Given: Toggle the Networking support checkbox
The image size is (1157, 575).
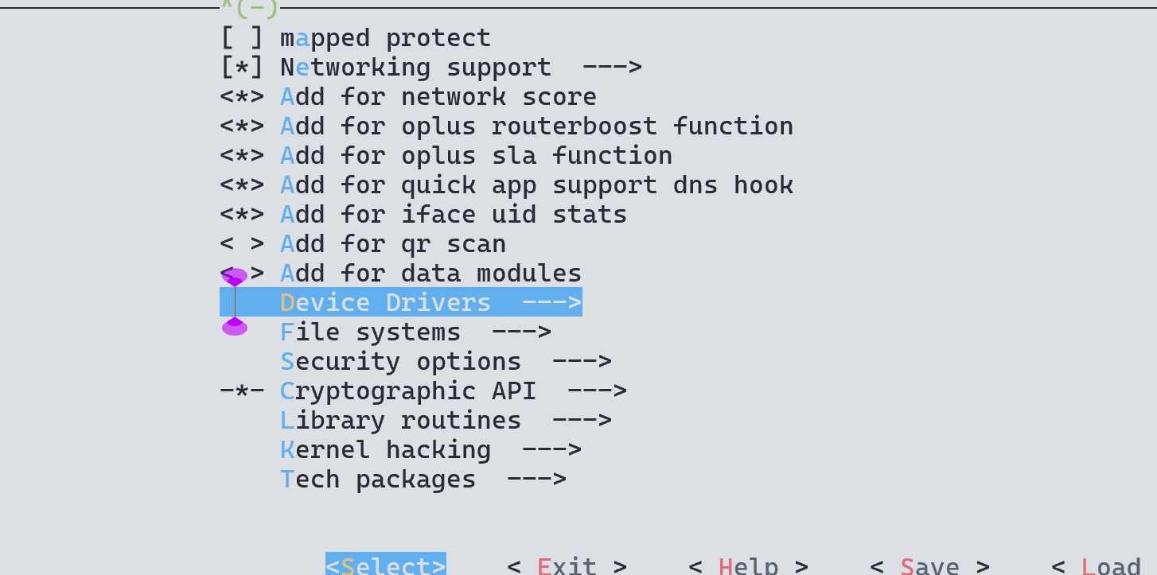Looking at the screenshot, I should pos(242,68).
